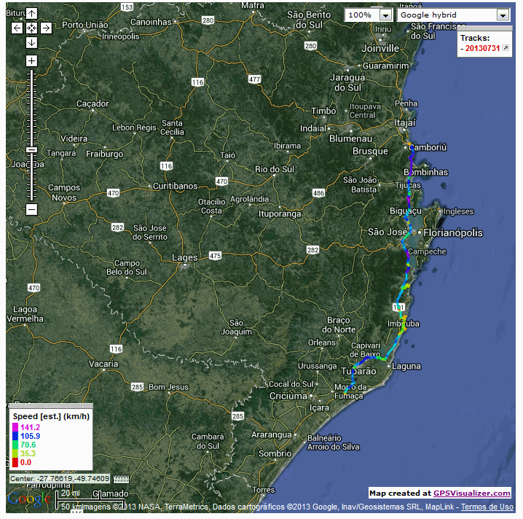Viewport: 523px width, 519px height.
Task: Click the magenta 141.2 speed color swatch
Action: [x=15, y=427]
